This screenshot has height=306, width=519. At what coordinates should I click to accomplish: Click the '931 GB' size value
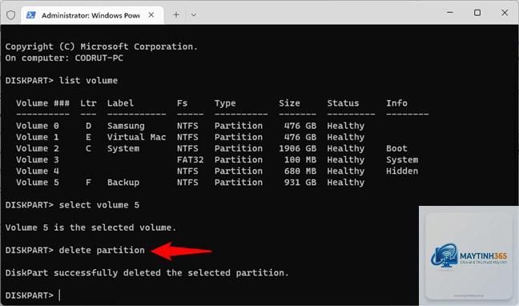300,182
